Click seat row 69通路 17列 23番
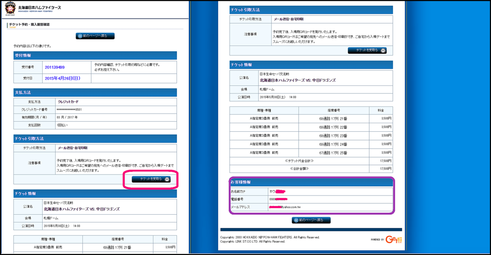This screenshot has height=255, width=491. tap(332, 135)
